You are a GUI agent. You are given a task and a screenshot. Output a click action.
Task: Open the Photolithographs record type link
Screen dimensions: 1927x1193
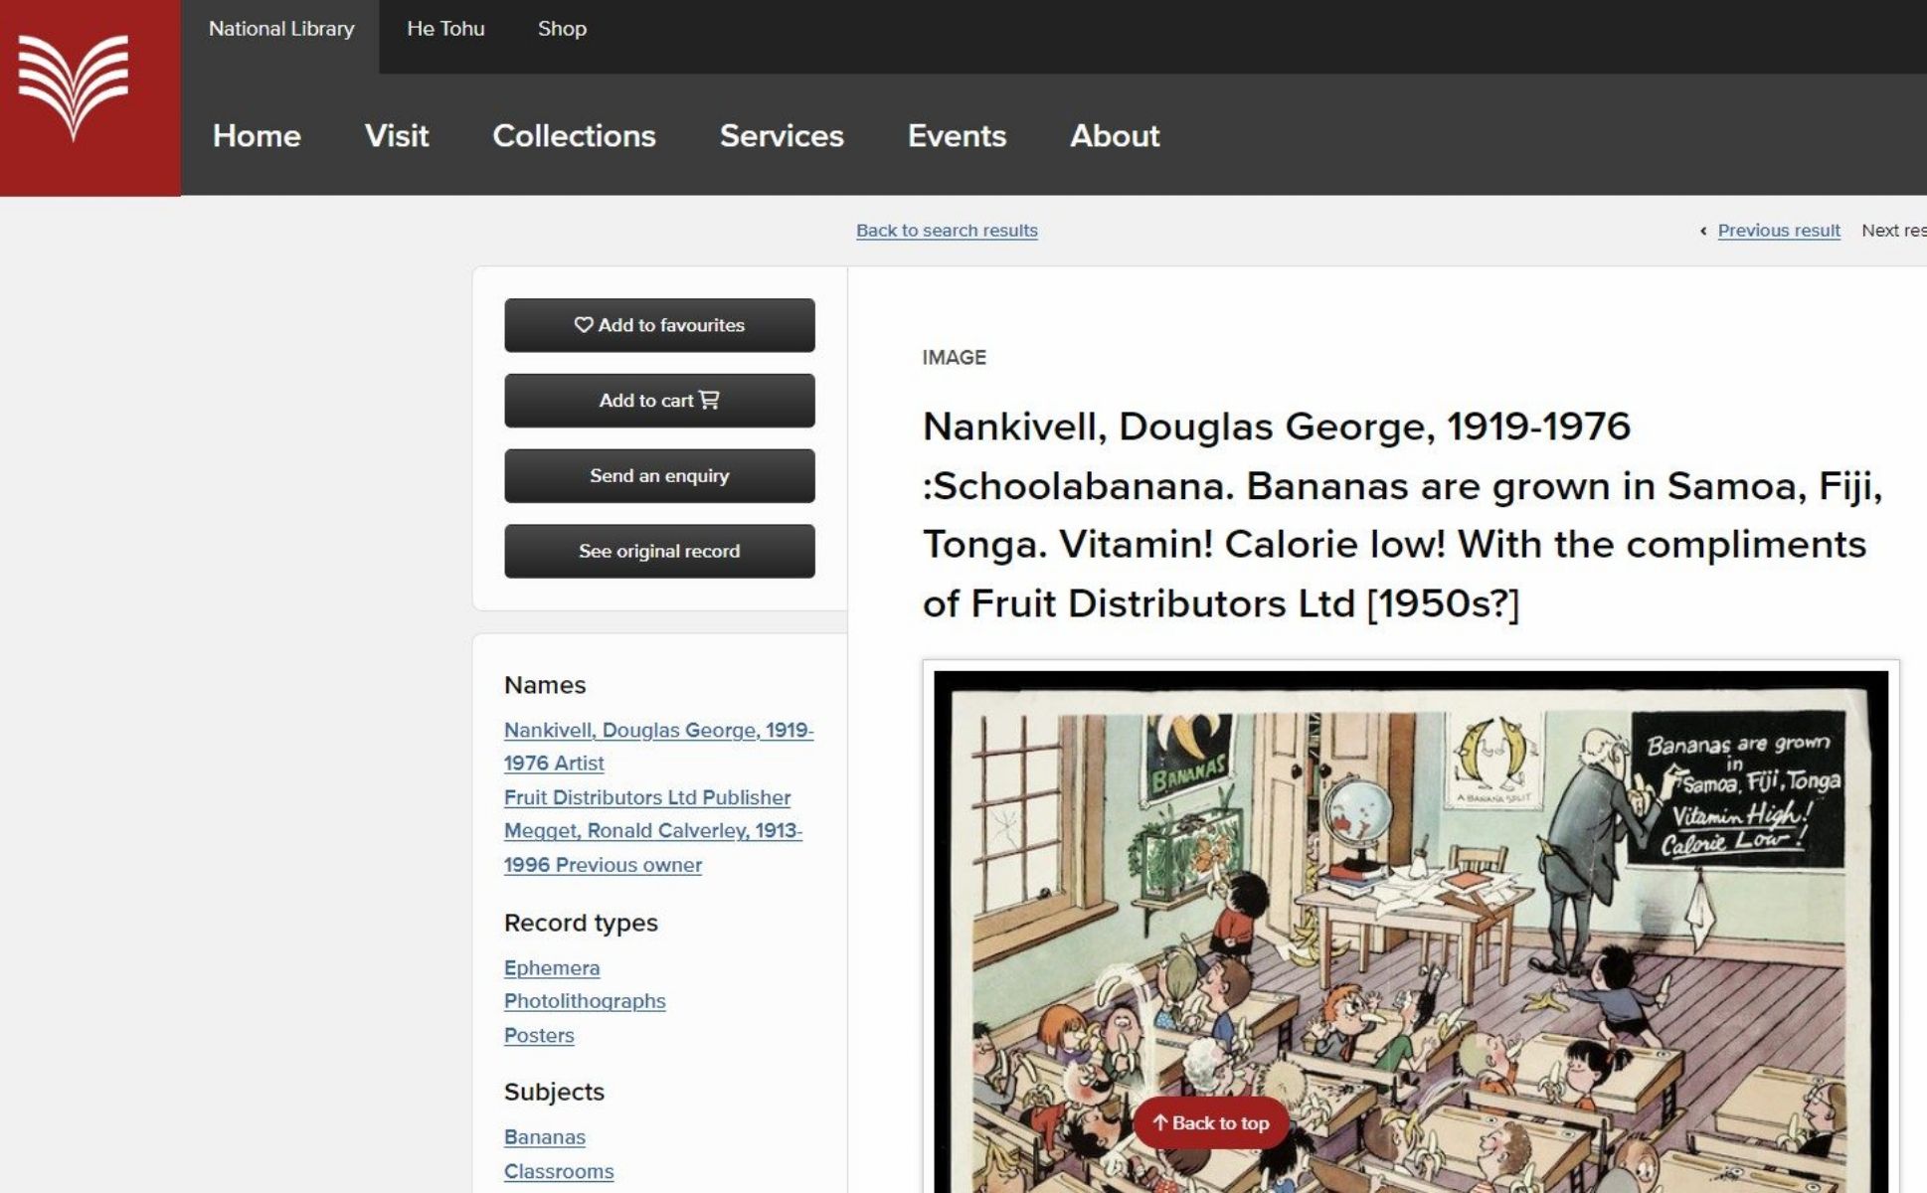585,1001
